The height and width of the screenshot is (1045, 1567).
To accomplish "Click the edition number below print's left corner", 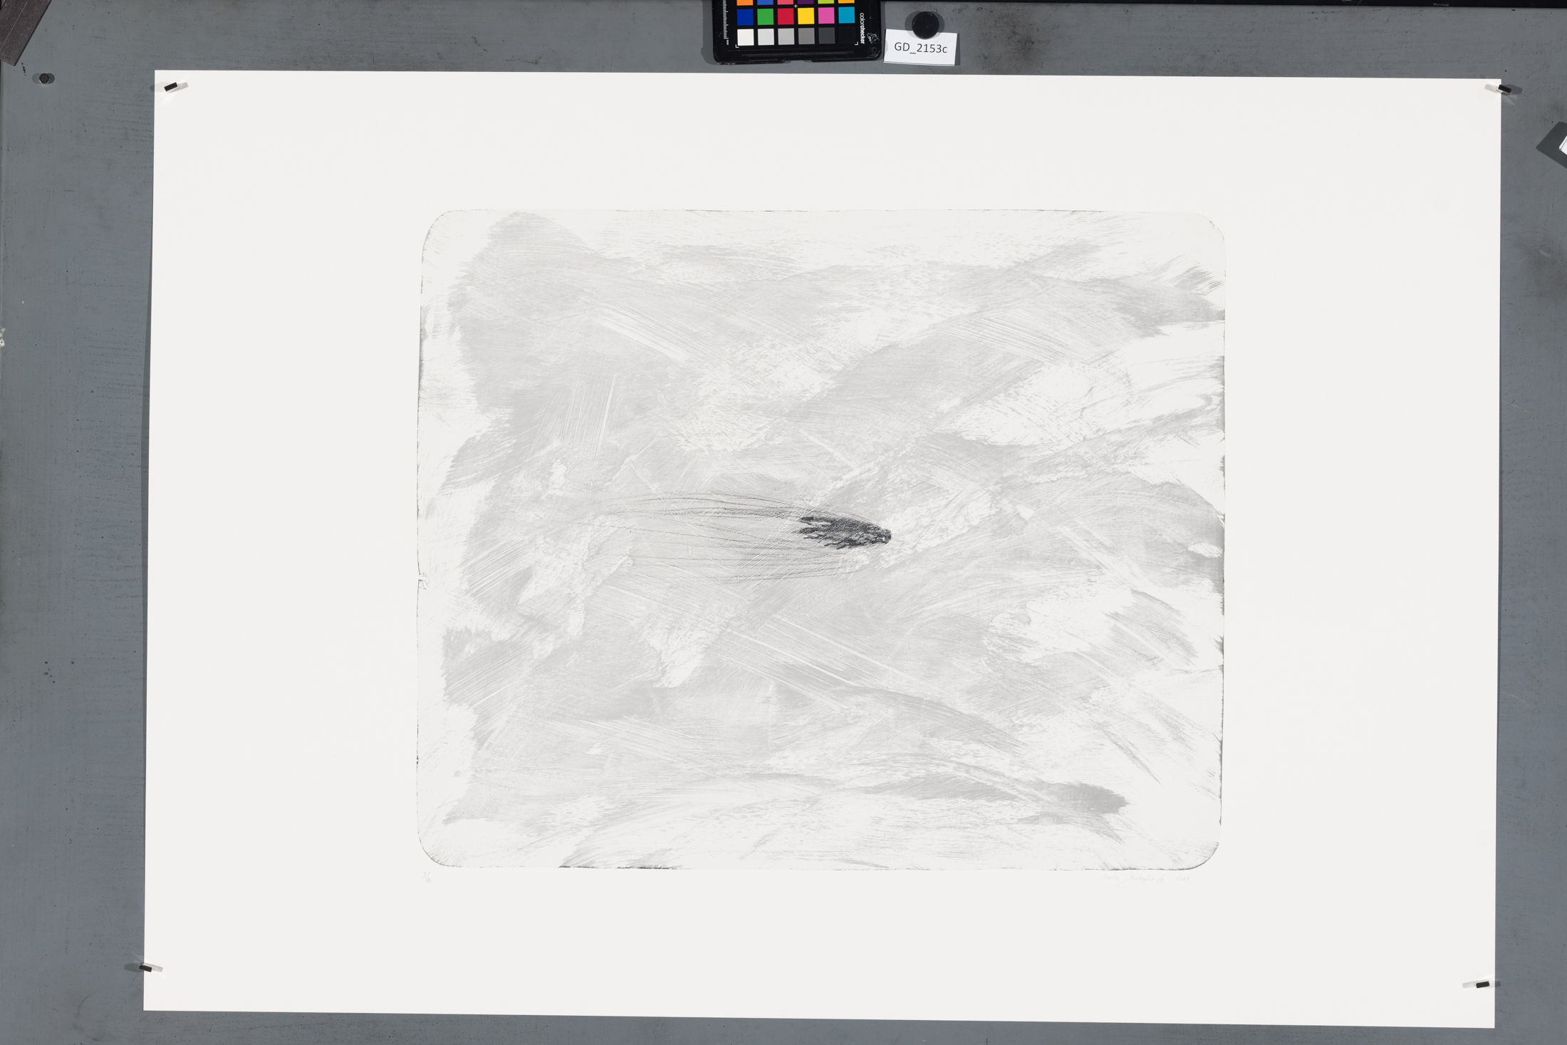I will pyautogui.click(x=427, y=878).
